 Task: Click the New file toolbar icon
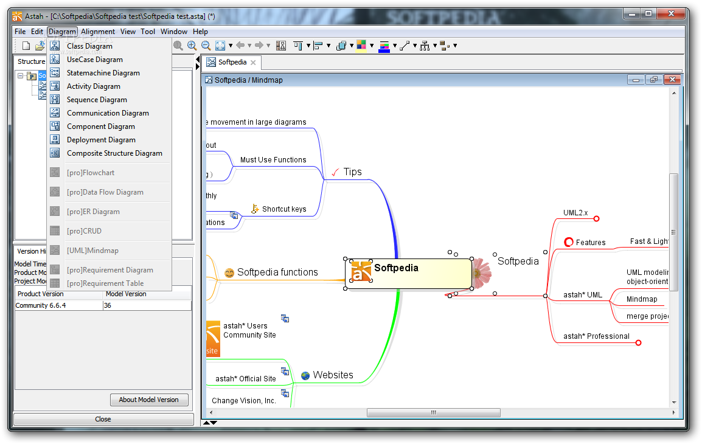click(26, 46)
